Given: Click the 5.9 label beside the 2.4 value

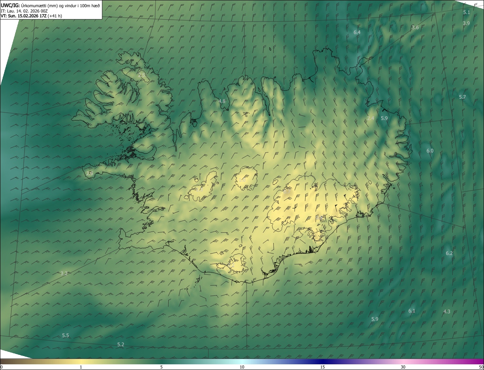Looking at the screenshot, I should point(384,118).
